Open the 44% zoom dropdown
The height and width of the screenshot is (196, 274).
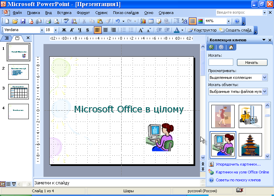click(x=228, y=22)
